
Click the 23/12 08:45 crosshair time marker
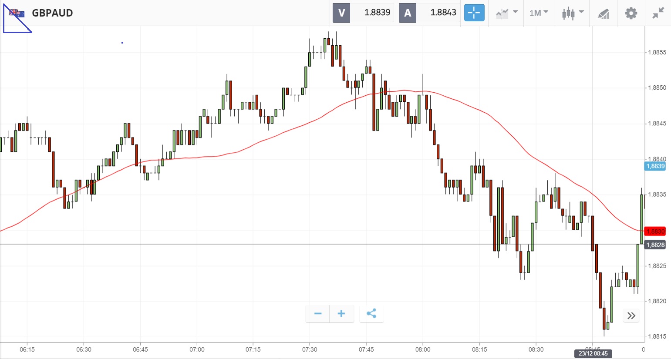pos(593,353)
